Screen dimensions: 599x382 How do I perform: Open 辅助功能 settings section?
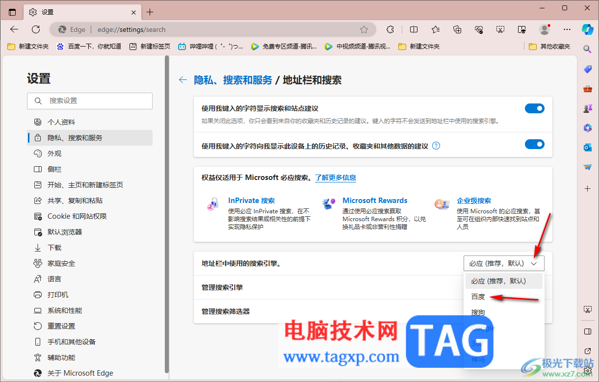click(90, 357)
